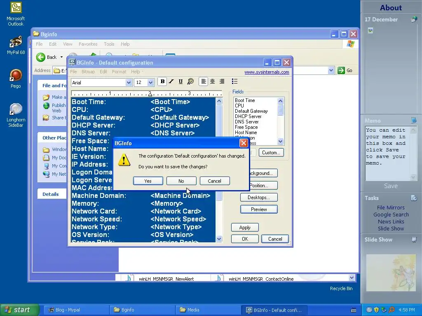
Task: Toggle Italic formatting in BGInfo toolbar
Action: 171,81
